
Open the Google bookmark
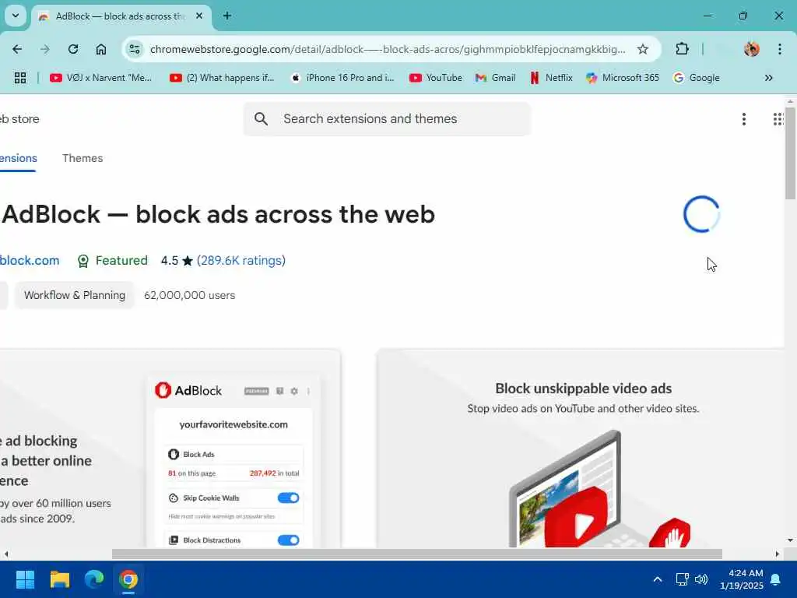697,78
